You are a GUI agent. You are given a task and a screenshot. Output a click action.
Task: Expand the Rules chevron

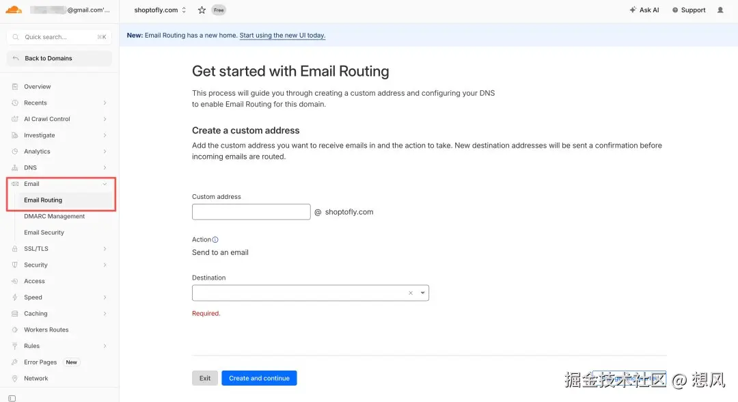click(105, 346)
